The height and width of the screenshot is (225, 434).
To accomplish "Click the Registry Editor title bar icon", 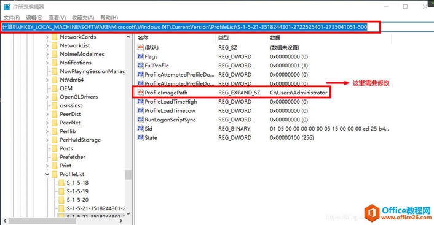I will click(7, 6).
